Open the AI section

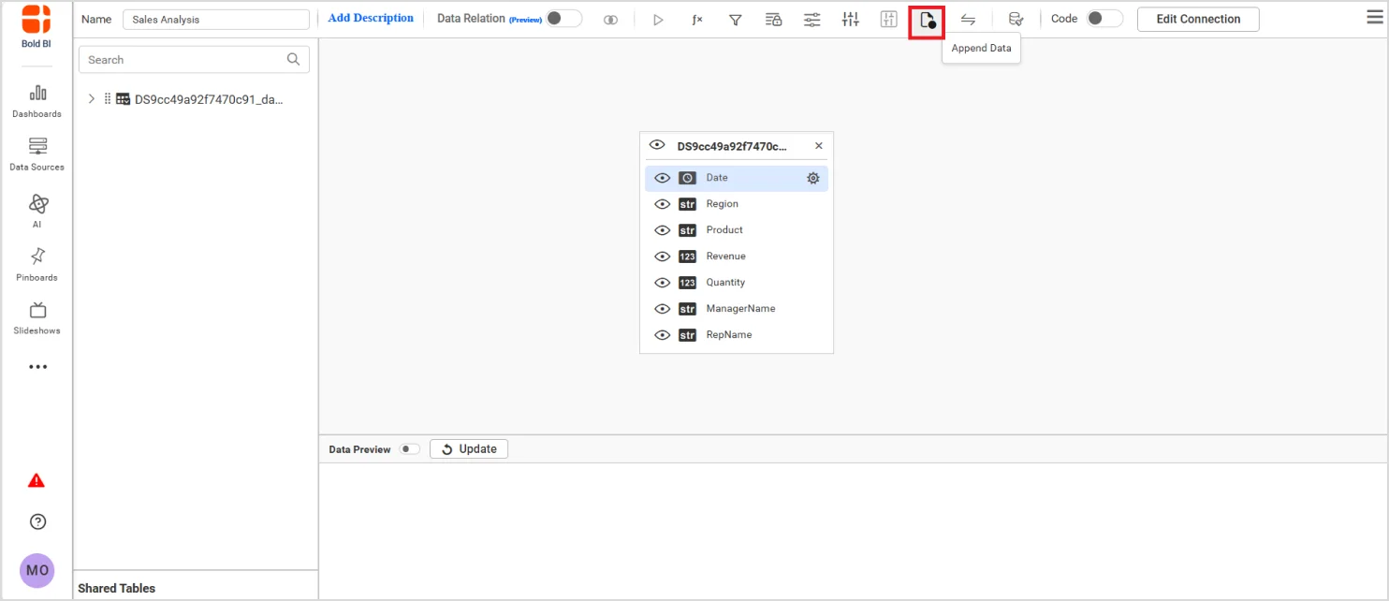(37, 211)
